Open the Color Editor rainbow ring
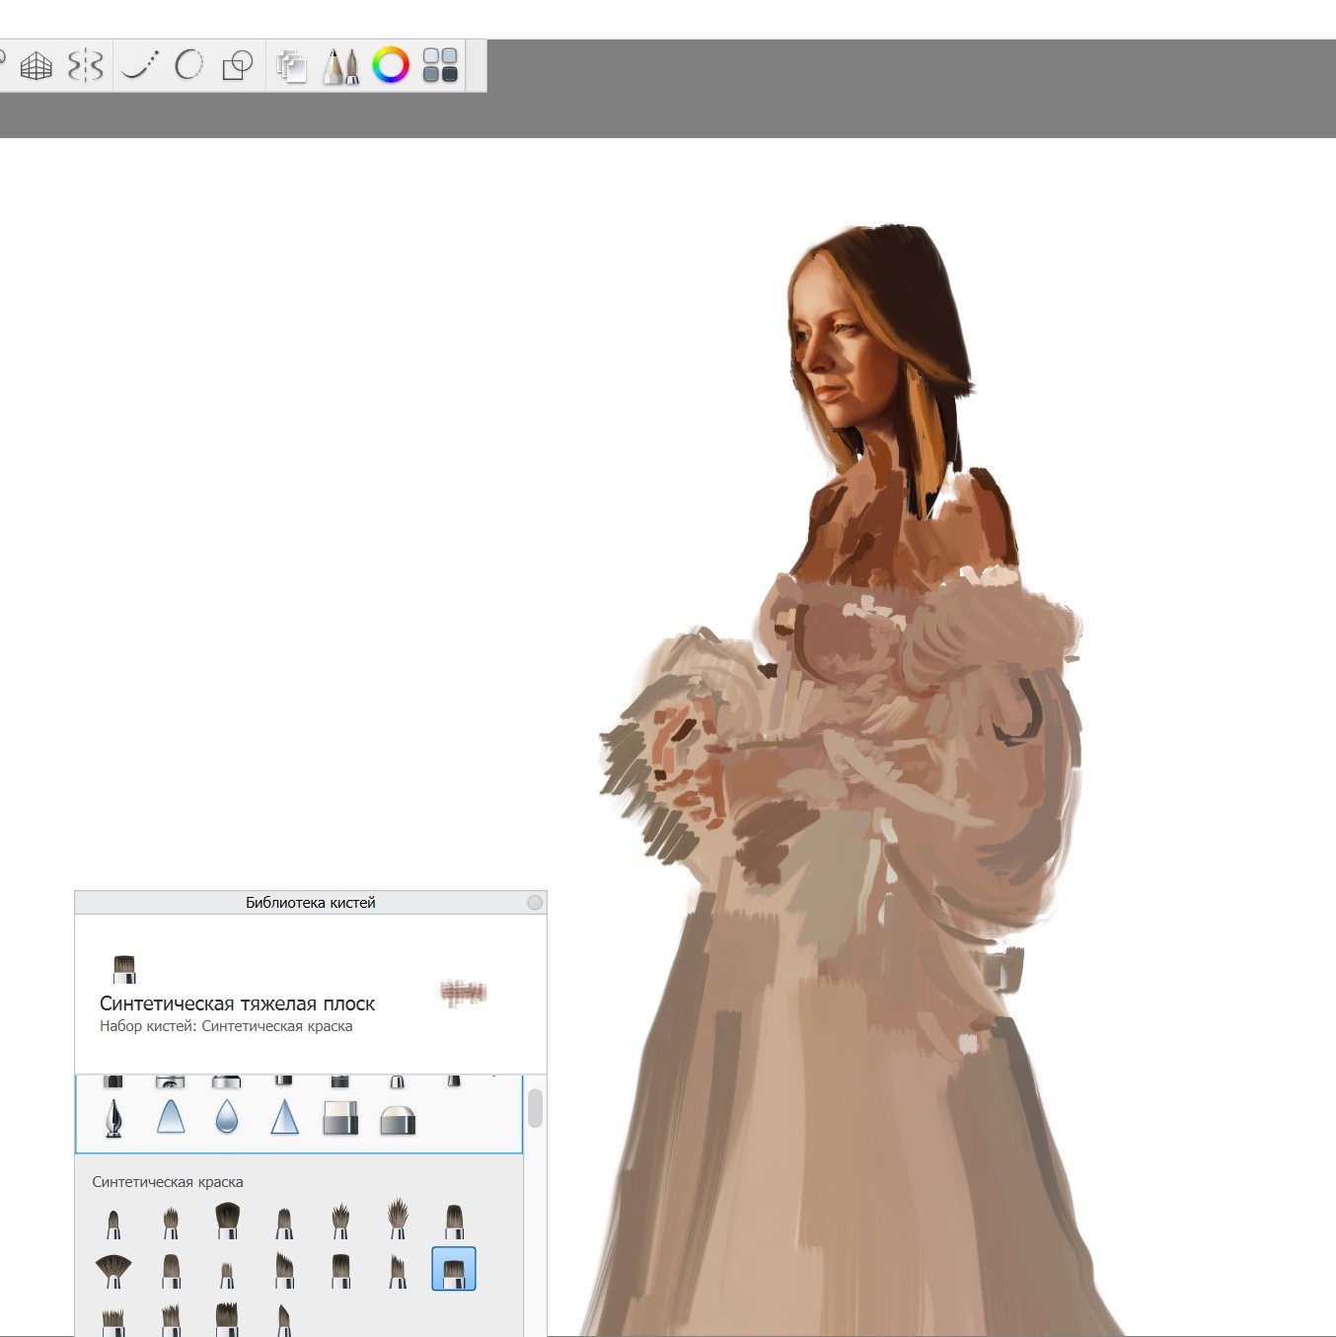This screenshot has height=1337, width=1336. point(391,65)
